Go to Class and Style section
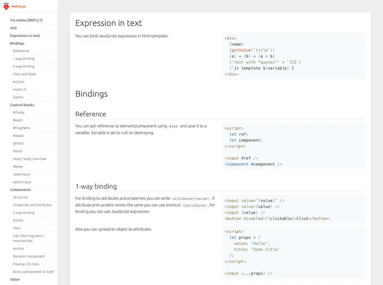The image size is (383, 285). click(x=24, y=74)
